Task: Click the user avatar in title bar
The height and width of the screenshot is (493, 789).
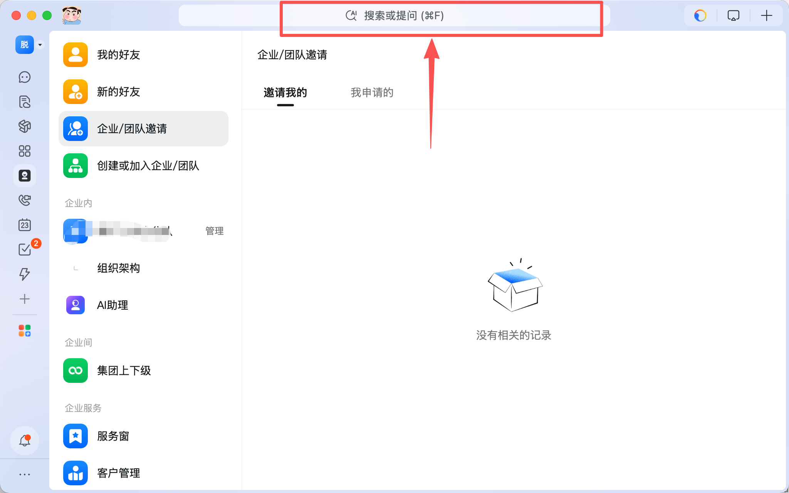Action: (x=72, y=16)
